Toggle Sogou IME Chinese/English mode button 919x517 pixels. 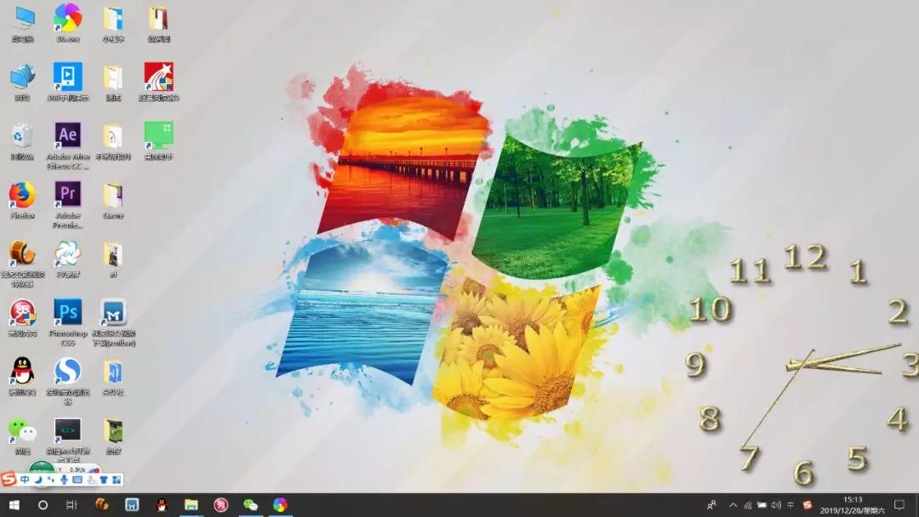click(x=25, y=480)
